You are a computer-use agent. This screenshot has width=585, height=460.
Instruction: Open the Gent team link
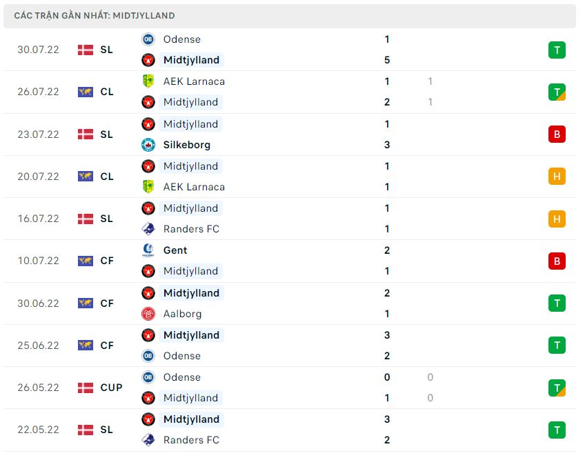click(x=175, y=250)
